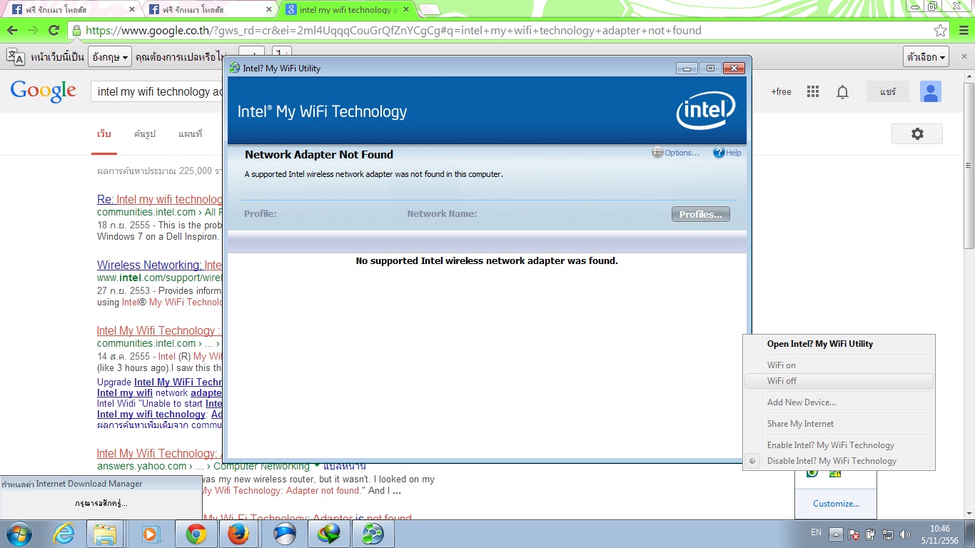Select 'WiFi on' in the context menu
This screenshot has height=548, width=975.
[839, 365]
